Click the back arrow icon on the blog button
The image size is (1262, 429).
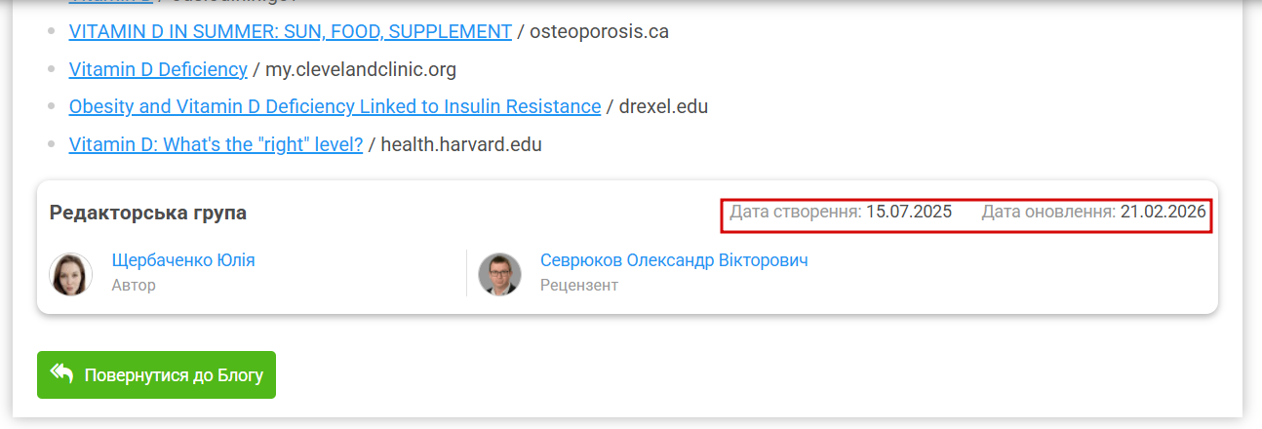click(x=62, y=374)
